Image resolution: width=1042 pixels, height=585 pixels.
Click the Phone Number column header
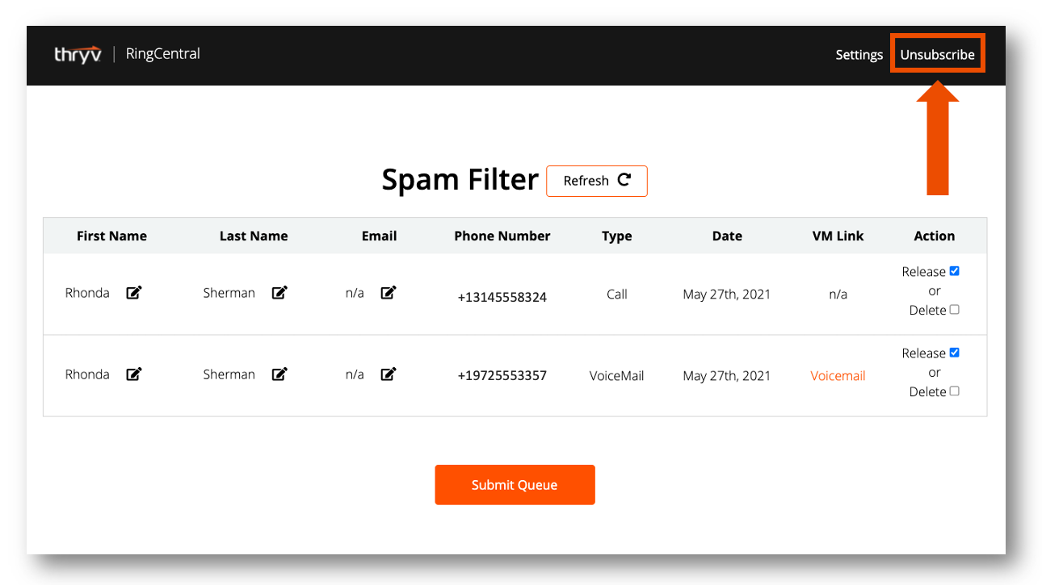click(x=502, y=236)
